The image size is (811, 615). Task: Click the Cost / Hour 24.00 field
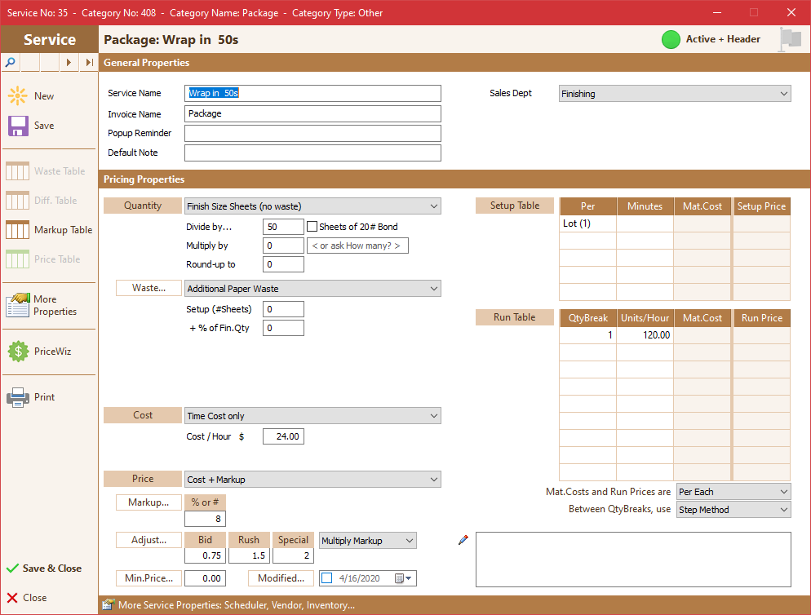point(283,436)
